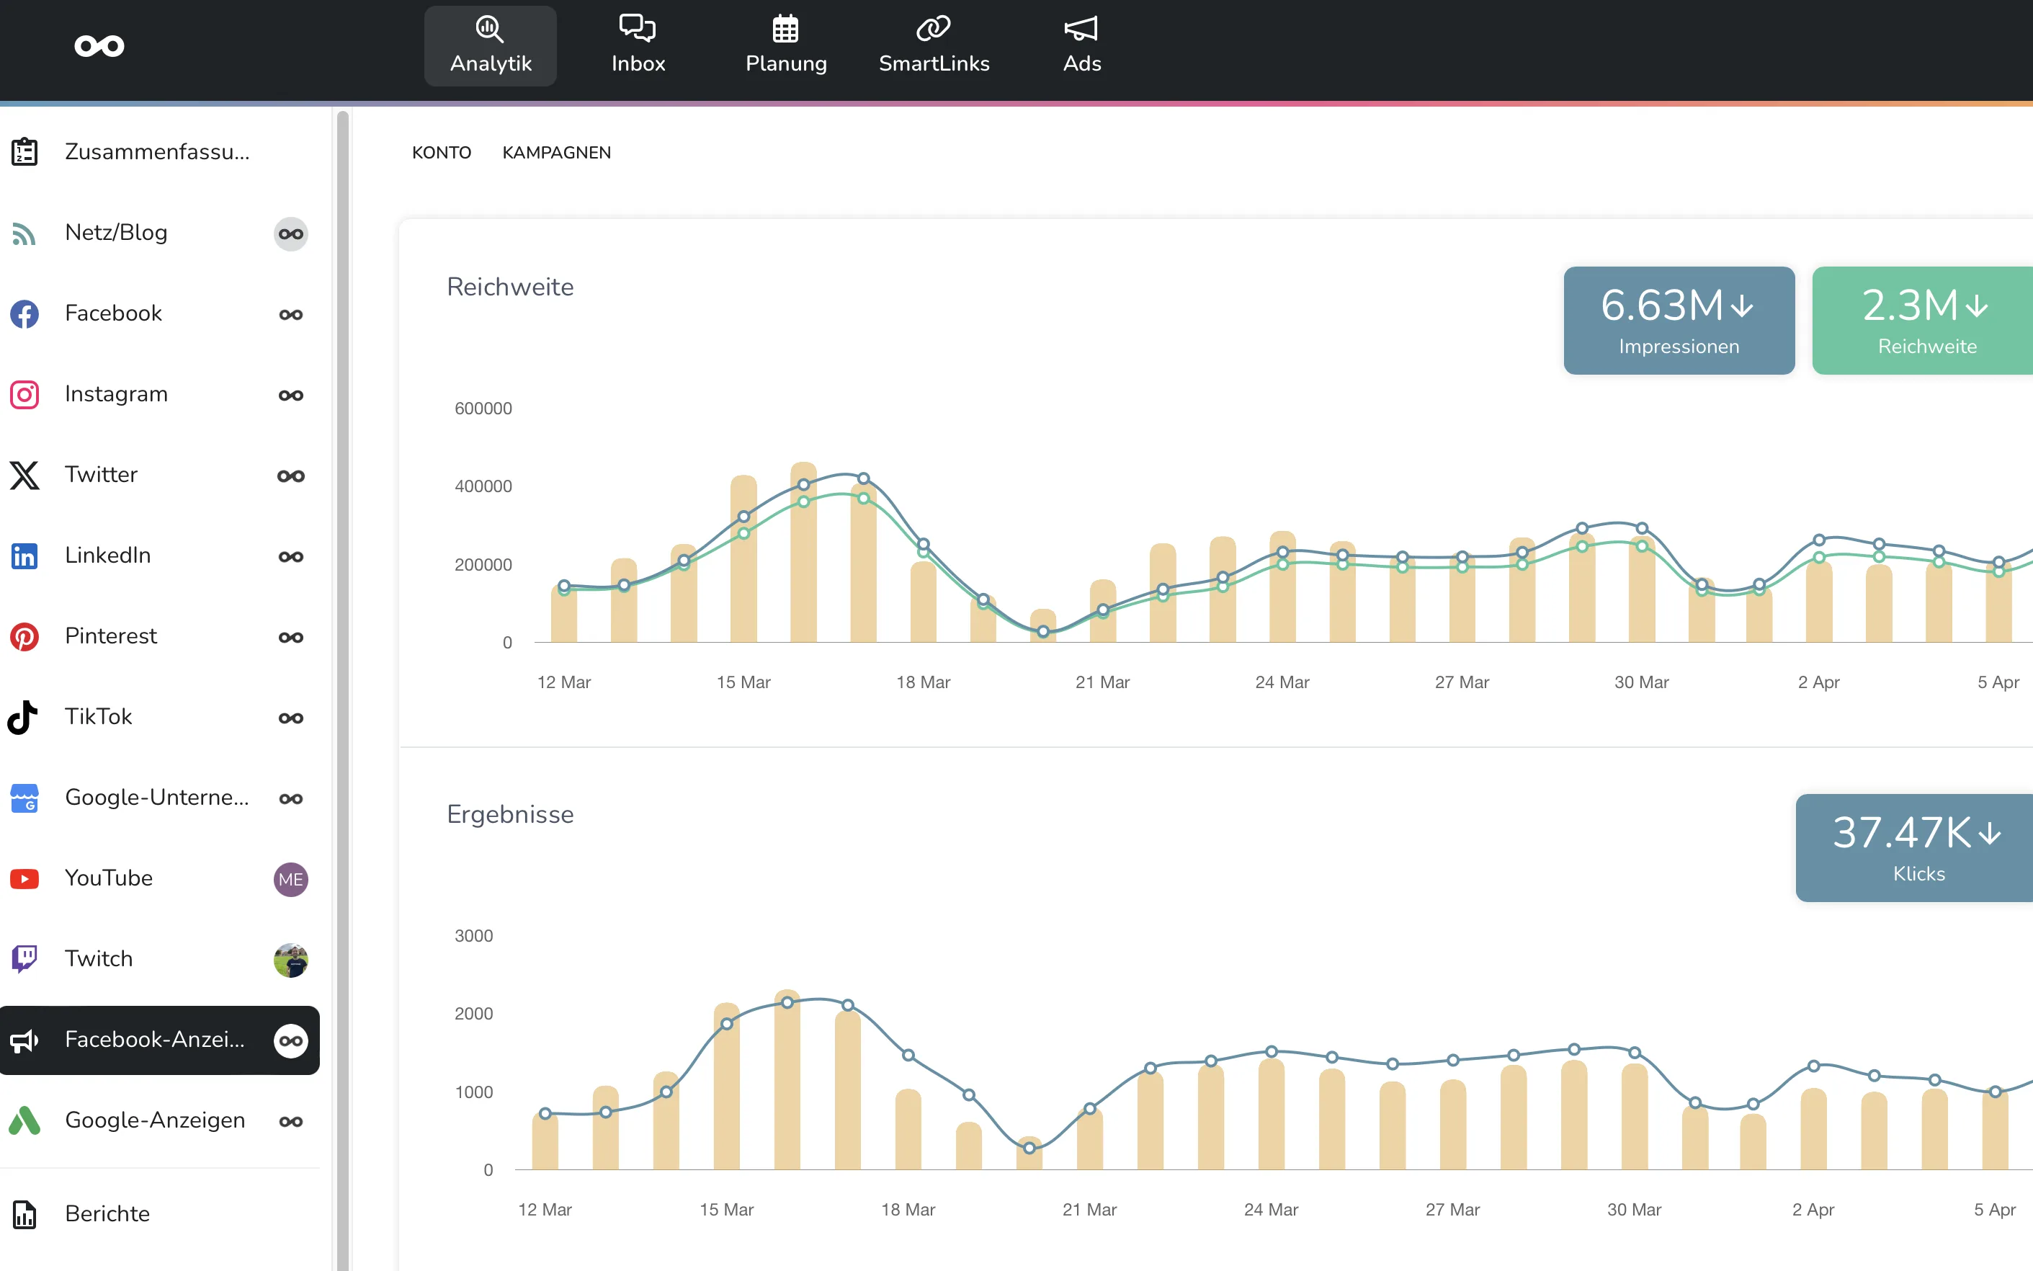Toggle the Impressionen 6.63M metric card
2033x1271 pixels.
pos(1679,320)
